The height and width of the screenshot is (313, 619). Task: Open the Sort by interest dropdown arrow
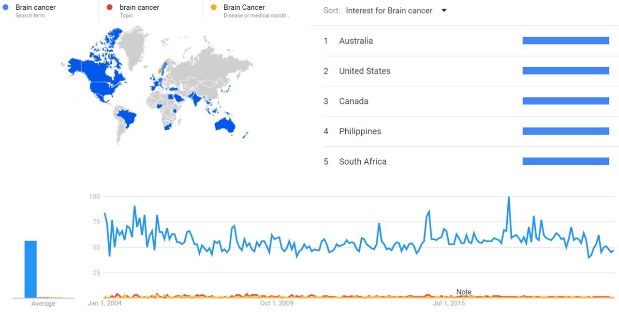tap(444, 11)
